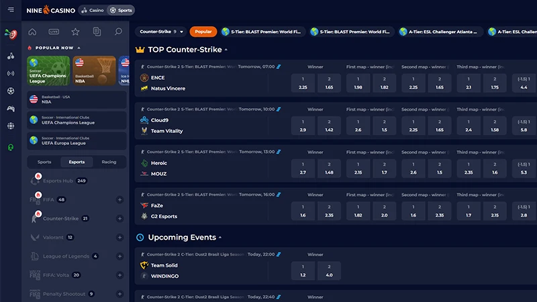537x302 pixels.
Task: Open the LIVE events icon
Action: tap(54, 32)
